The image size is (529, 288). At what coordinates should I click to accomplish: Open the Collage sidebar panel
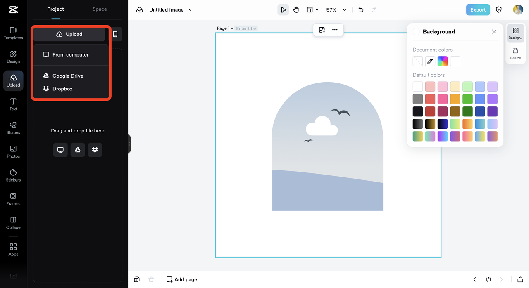click(x=13, y=223)
